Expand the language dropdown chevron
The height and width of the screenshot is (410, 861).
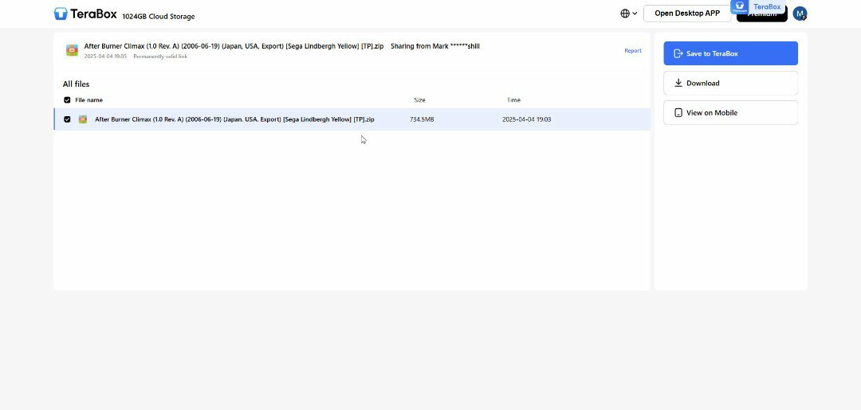[x=635, y=14]
